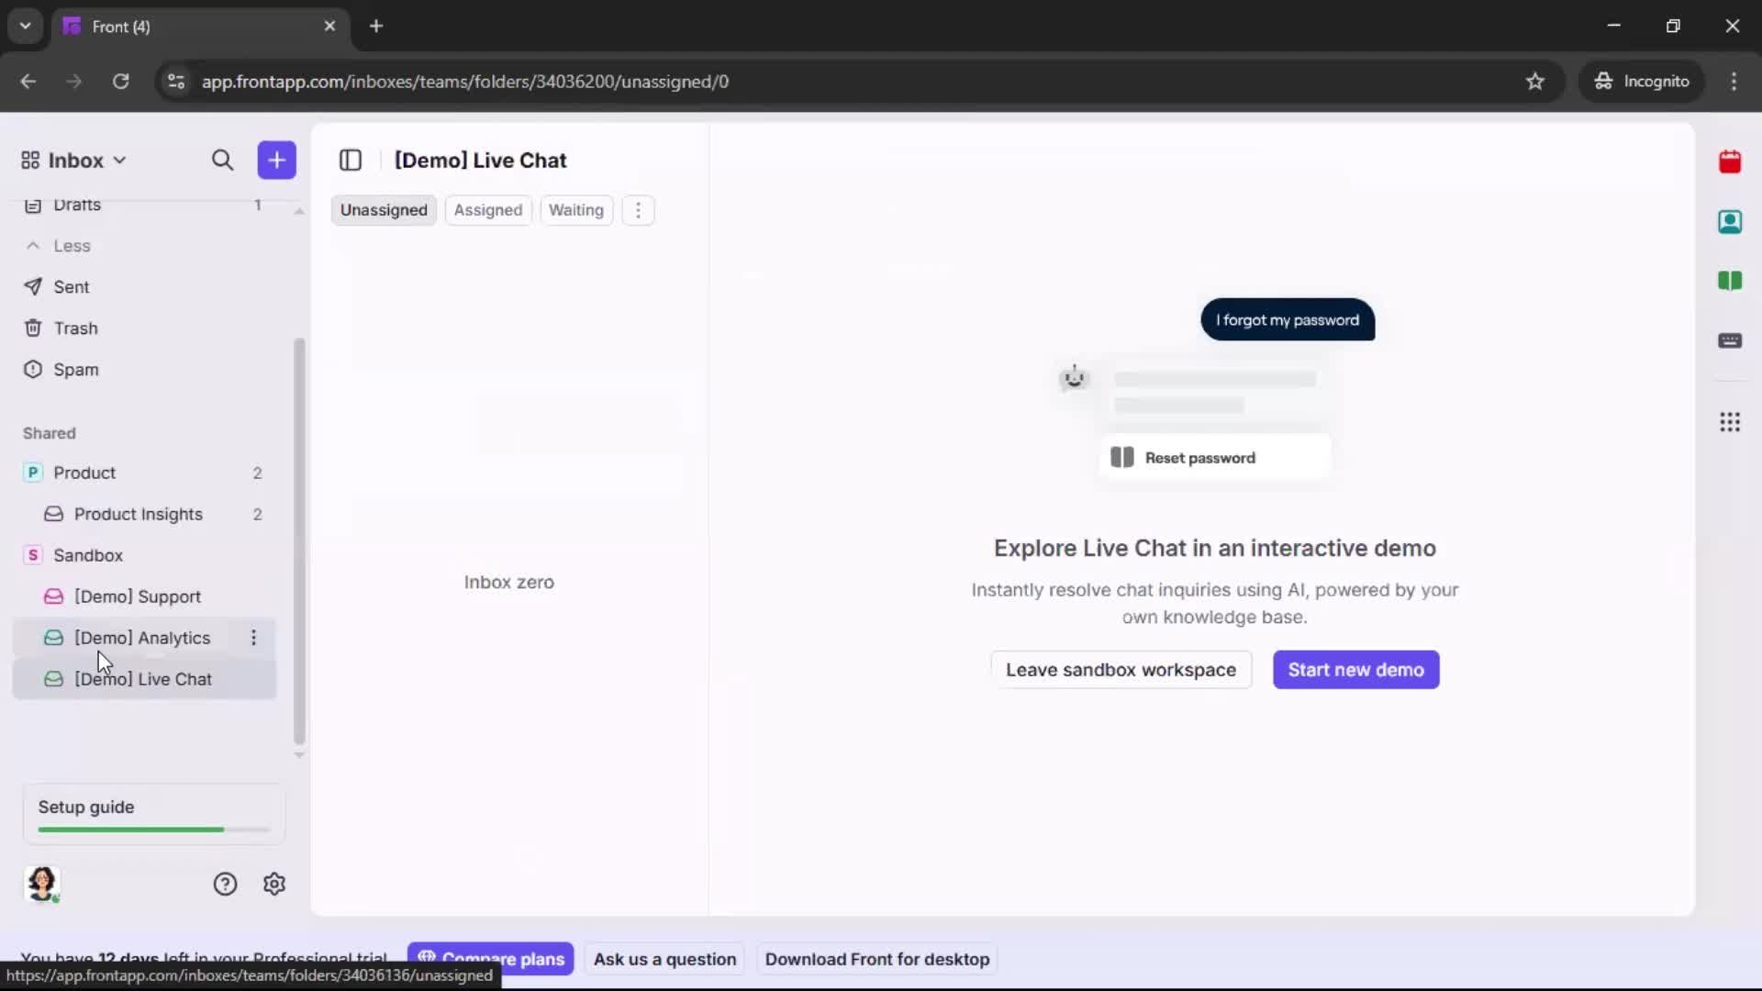Compose with the purple plus button
This screenshot has height=991, width=1762.
[276, 160]
